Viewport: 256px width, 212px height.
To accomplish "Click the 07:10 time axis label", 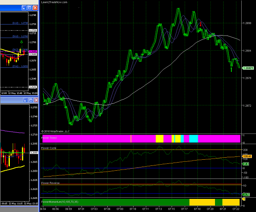I will [133, 209].
